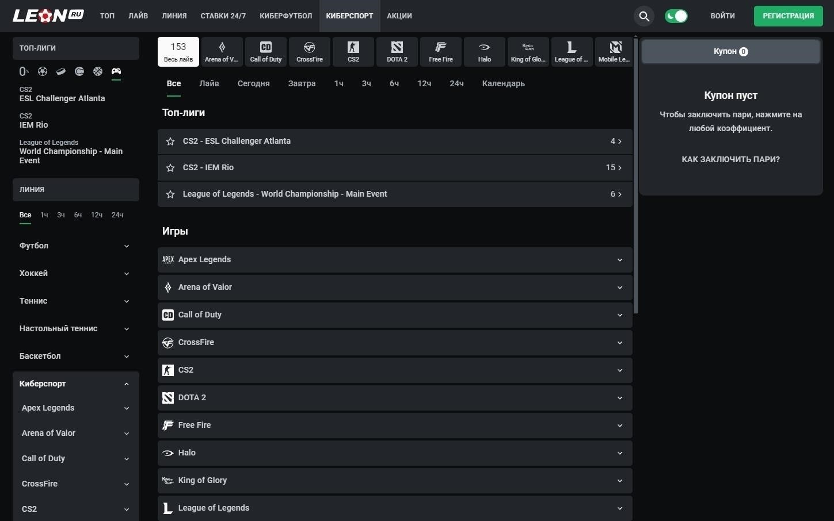Open the АКЦИИ navigation item
Image resolution: width=834 pixels, height=521 pixels.
(x=399, y=16)
